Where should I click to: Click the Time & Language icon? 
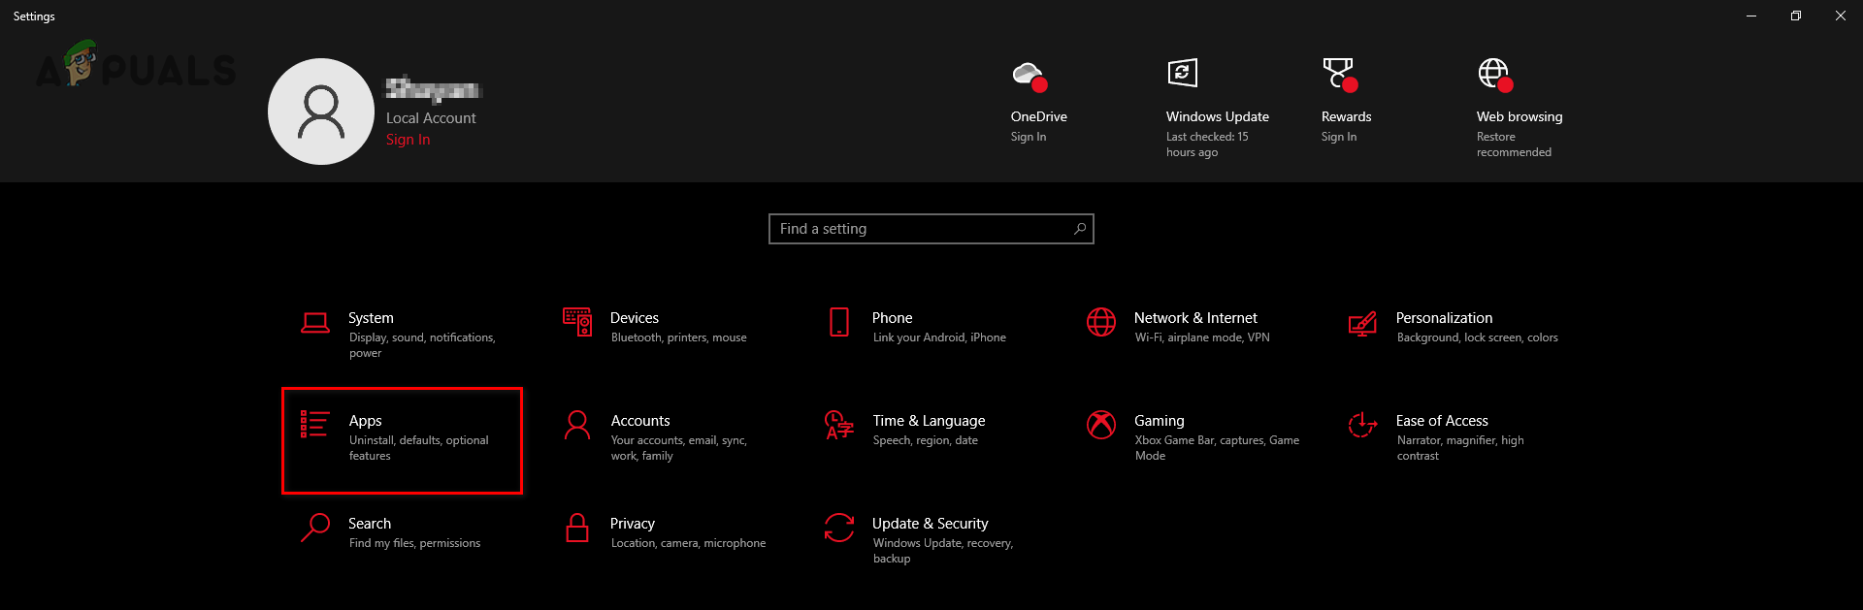(839, 425)
